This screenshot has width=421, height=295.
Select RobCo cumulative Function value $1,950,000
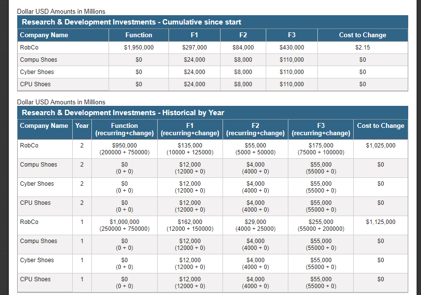point(139,48)
